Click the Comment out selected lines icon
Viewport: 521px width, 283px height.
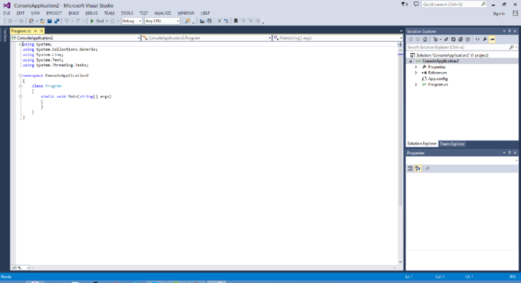pyautogui.click(x=219, y=21)
